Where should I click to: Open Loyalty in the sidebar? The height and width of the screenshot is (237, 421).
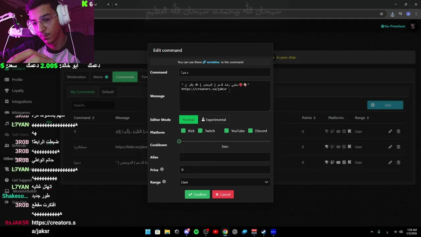(x=18, y=91)
